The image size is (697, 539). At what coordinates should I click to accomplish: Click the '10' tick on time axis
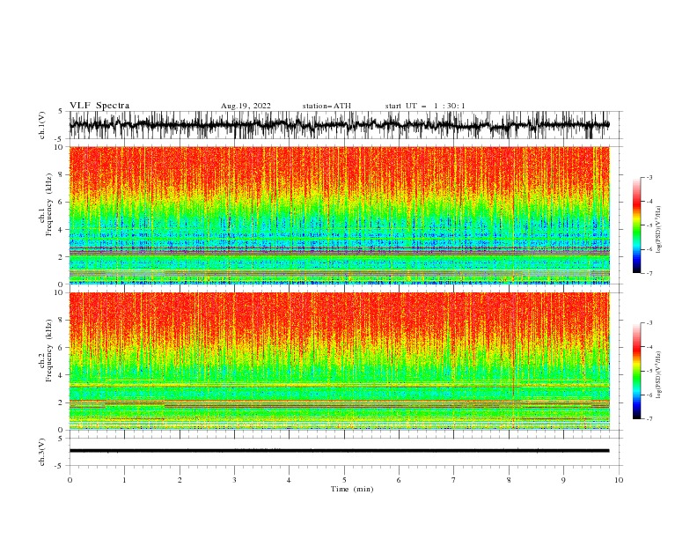619,480
